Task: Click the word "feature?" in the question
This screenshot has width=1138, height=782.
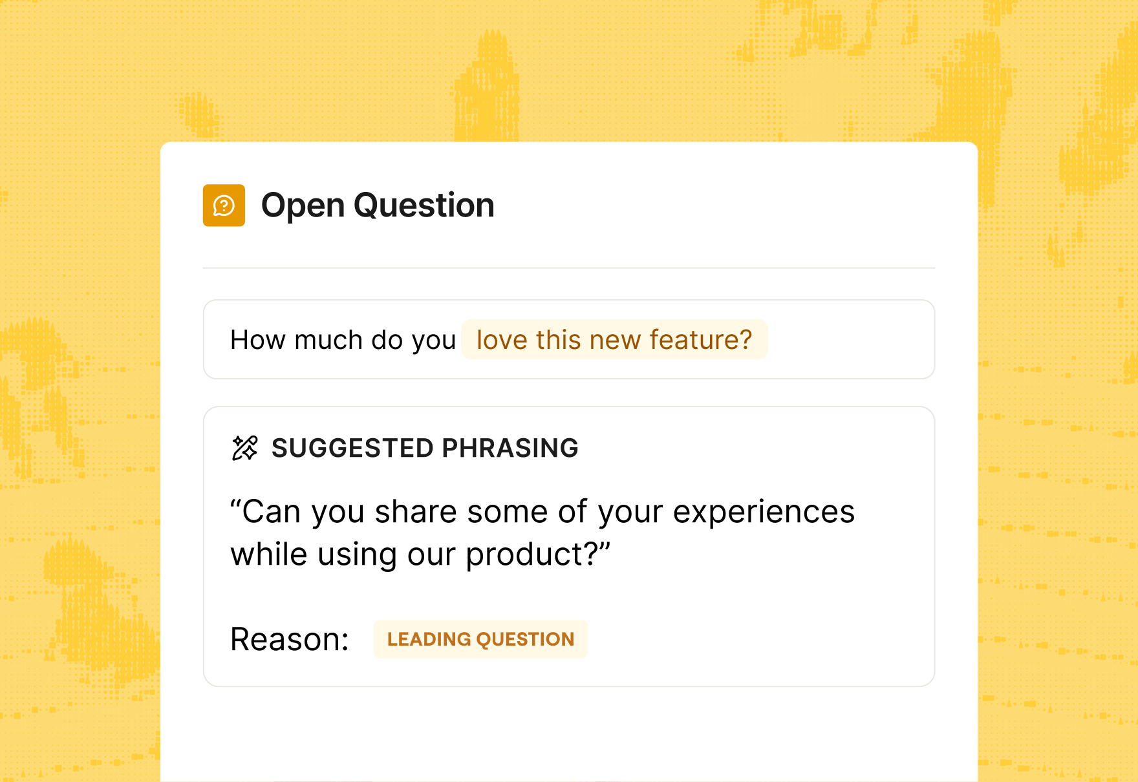Action: (x=700, y=340)
